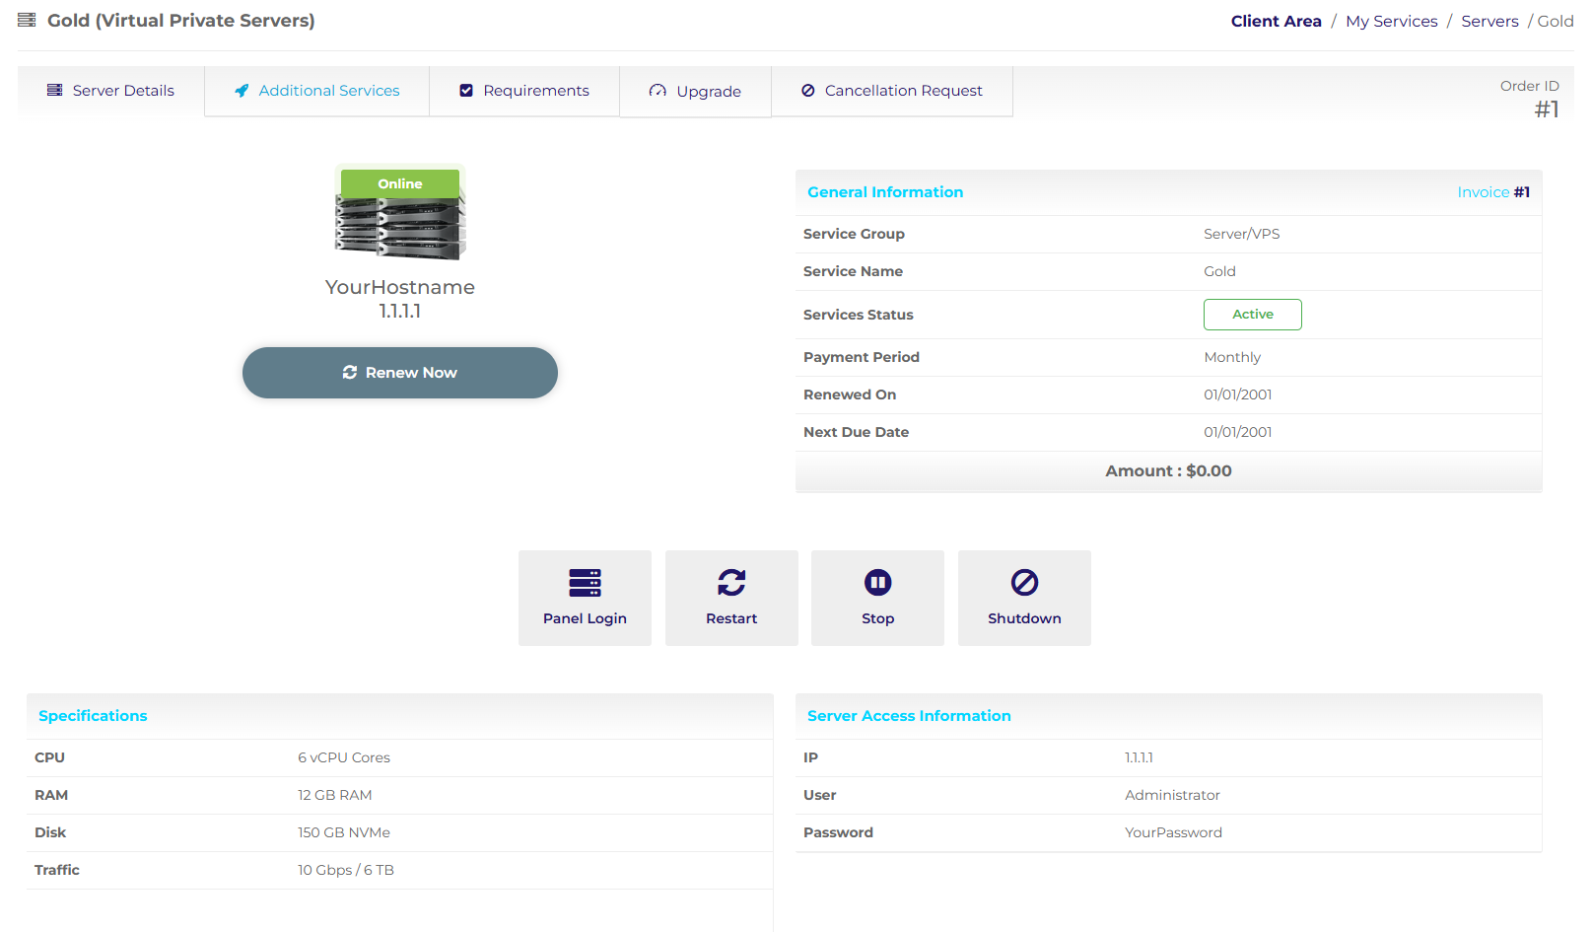Image resolution: width=1592 pixels, height=932 pixels.
Task: Click the rocket icon in Additional Services
Action: pyautogui.click(x=242, y=91)
